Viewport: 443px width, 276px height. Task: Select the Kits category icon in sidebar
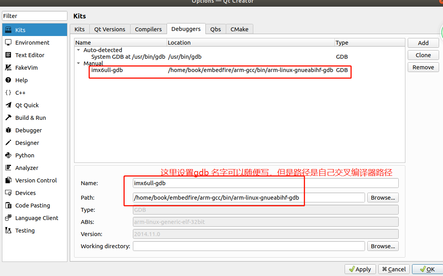pos(9,30)
